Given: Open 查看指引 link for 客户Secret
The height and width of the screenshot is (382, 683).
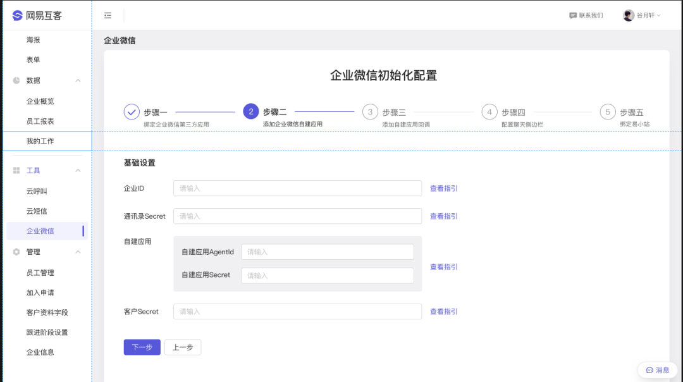Looking at the screenshot, I should (x=444, y=311).
